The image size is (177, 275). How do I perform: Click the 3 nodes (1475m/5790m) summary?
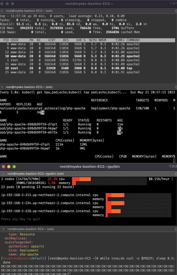point(21,179)
